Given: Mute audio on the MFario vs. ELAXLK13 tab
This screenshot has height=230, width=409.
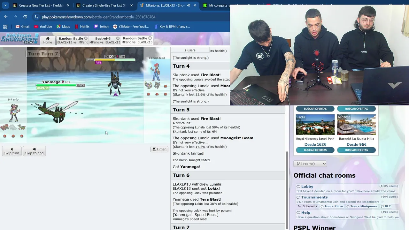Looking at the screenshot, I should click(189, 5).
